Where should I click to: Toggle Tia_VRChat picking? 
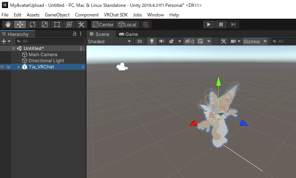pyautogui.click(x=8, y=67)
